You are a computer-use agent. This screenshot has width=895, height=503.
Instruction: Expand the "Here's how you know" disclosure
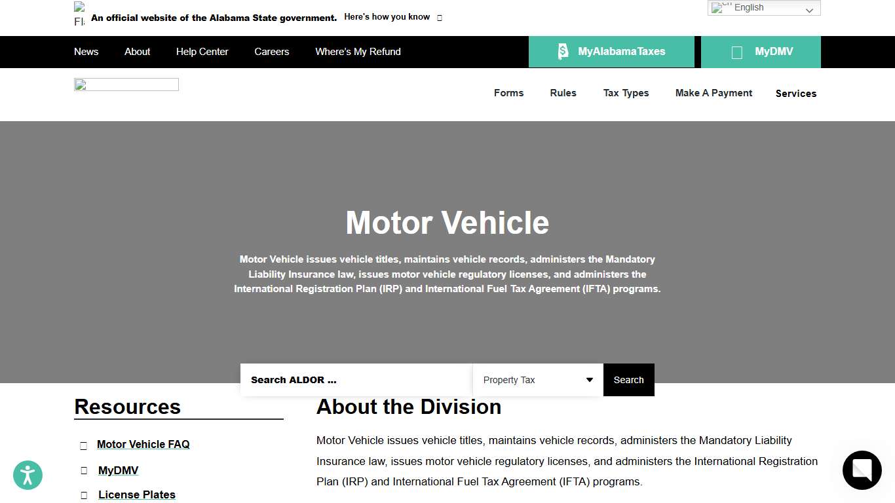click(392, 17)
